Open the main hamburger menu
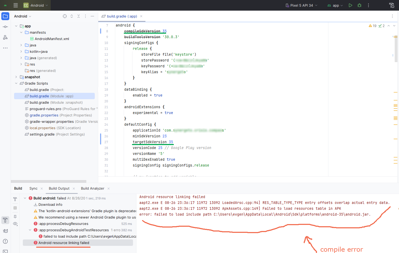The height and width of the screenshot is (253, 399). point(16,5)
